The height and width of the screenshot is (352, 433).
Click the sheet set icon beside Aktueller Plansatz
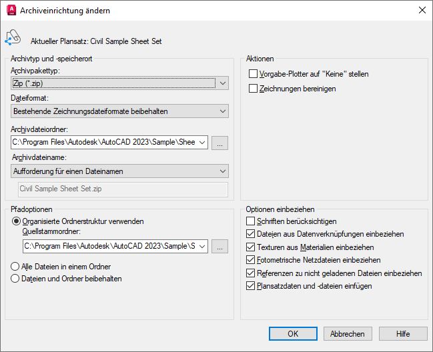pyautogui.click(x=13, y=39)
